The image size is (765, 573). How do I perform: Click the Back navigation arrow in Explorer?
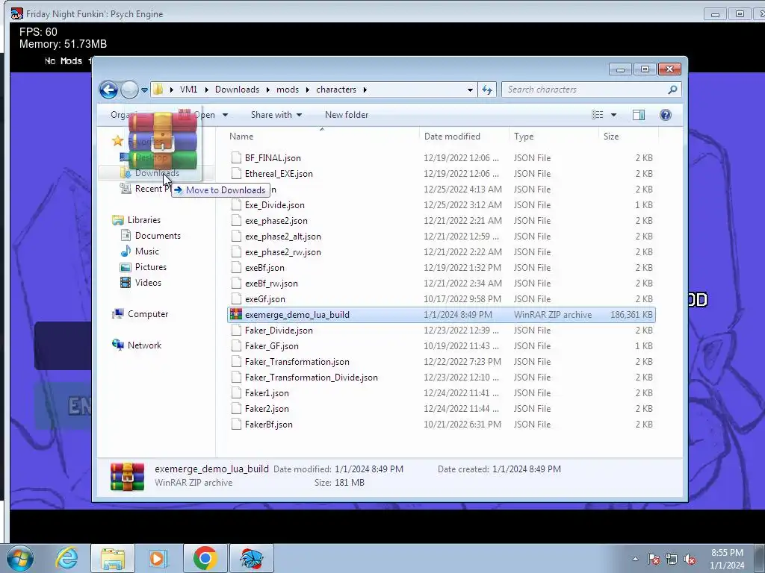(x=108, y=90)
